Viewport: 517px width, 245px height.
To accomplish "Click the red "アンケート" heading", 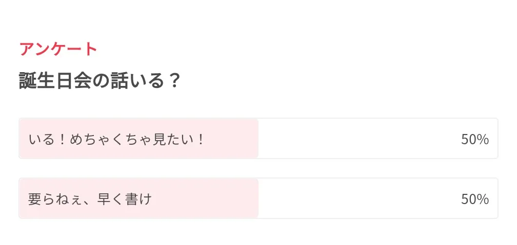I will pyautogui.click(x=58, y=49).
